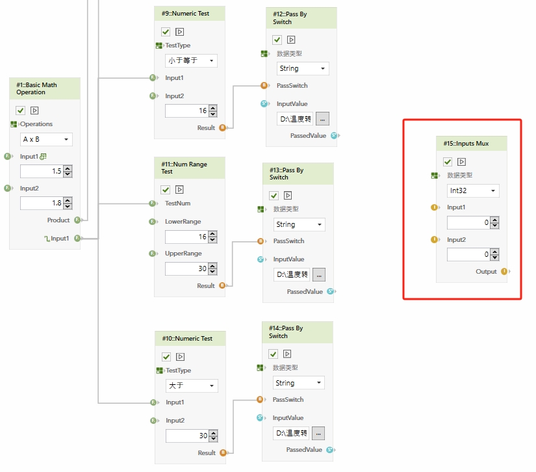This screenshot has height=472, width=536.
Task: Click the run icon on #11 Num Range Test
Action: pos(180,189)
